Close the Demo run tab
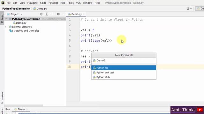Screen dimensions: 204x114 27,109
